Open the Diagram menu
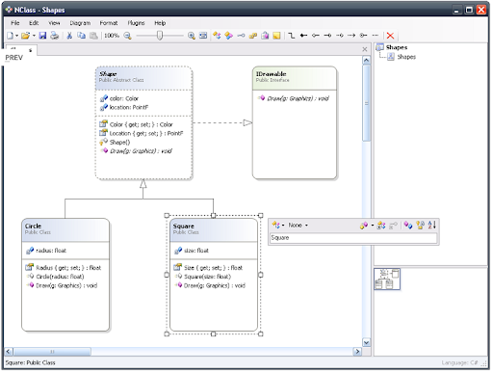The image size is (493, 373). [x=80, y=23]
